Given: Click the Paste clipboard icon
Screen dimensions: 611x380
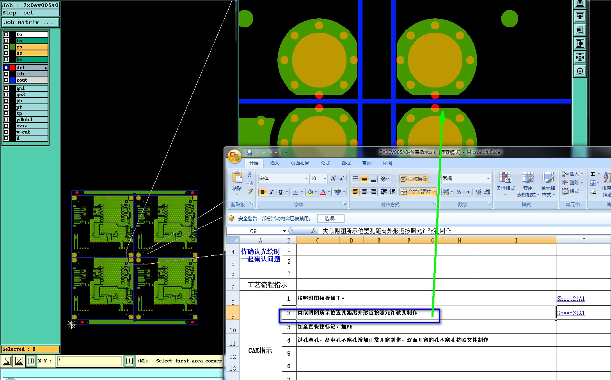Looking at the screenshot, I should 237,178.
